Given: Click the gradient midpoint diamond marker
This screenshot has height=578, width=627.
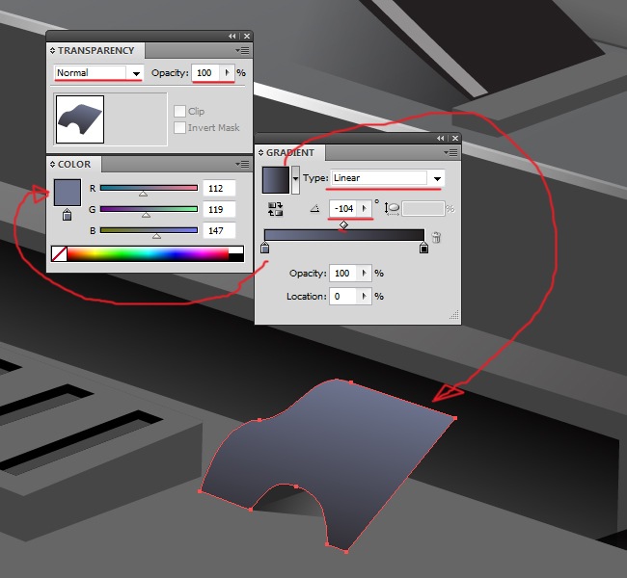Looking at the screenshot, I should pyautogui.click(x=343, y=224).
